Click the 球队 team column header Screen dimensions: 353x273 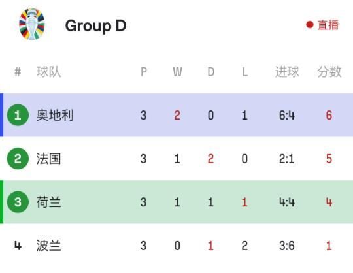click(48, 72)
